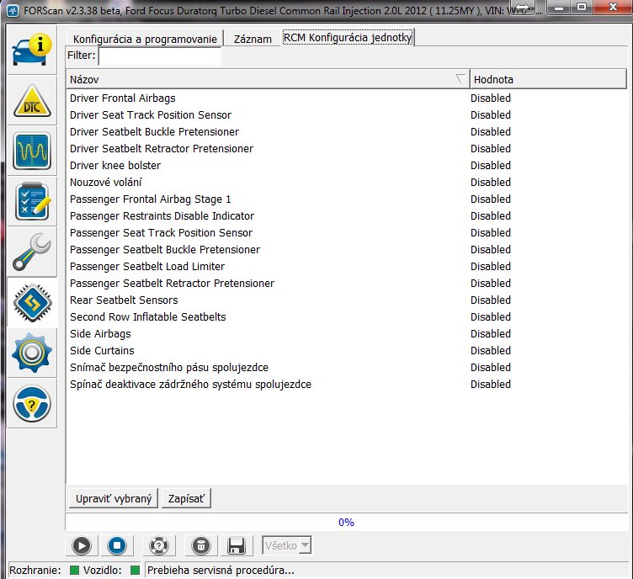The image size is (633, 579).
Task: Open the steering wheel help section
Action: [32, 403]
